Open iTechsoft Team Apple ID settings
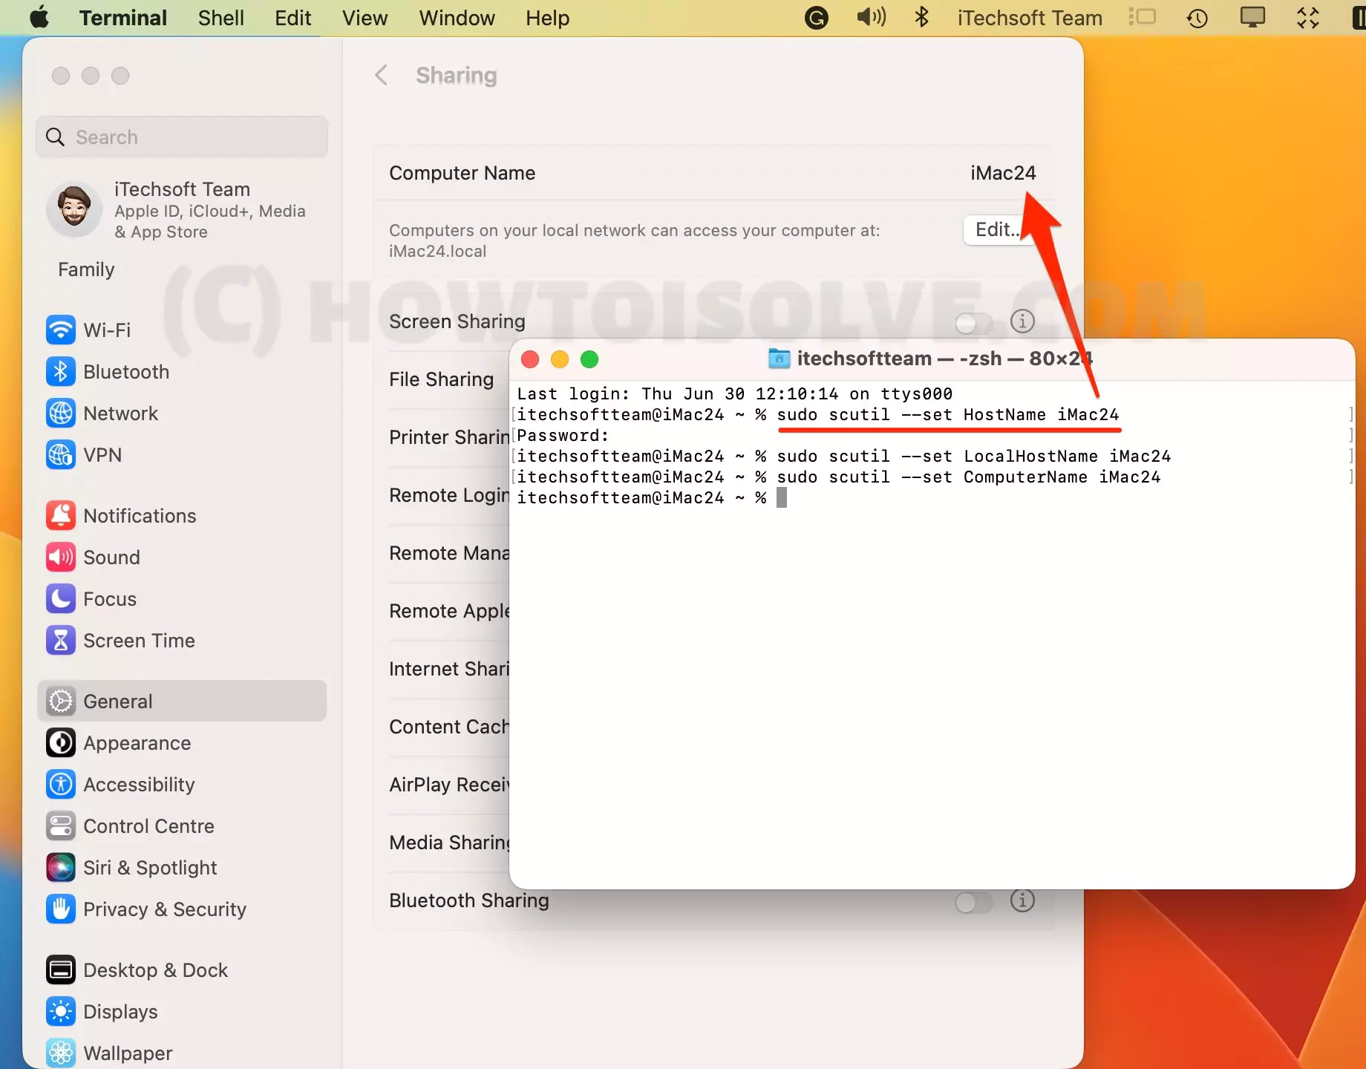 coord(182,210)
